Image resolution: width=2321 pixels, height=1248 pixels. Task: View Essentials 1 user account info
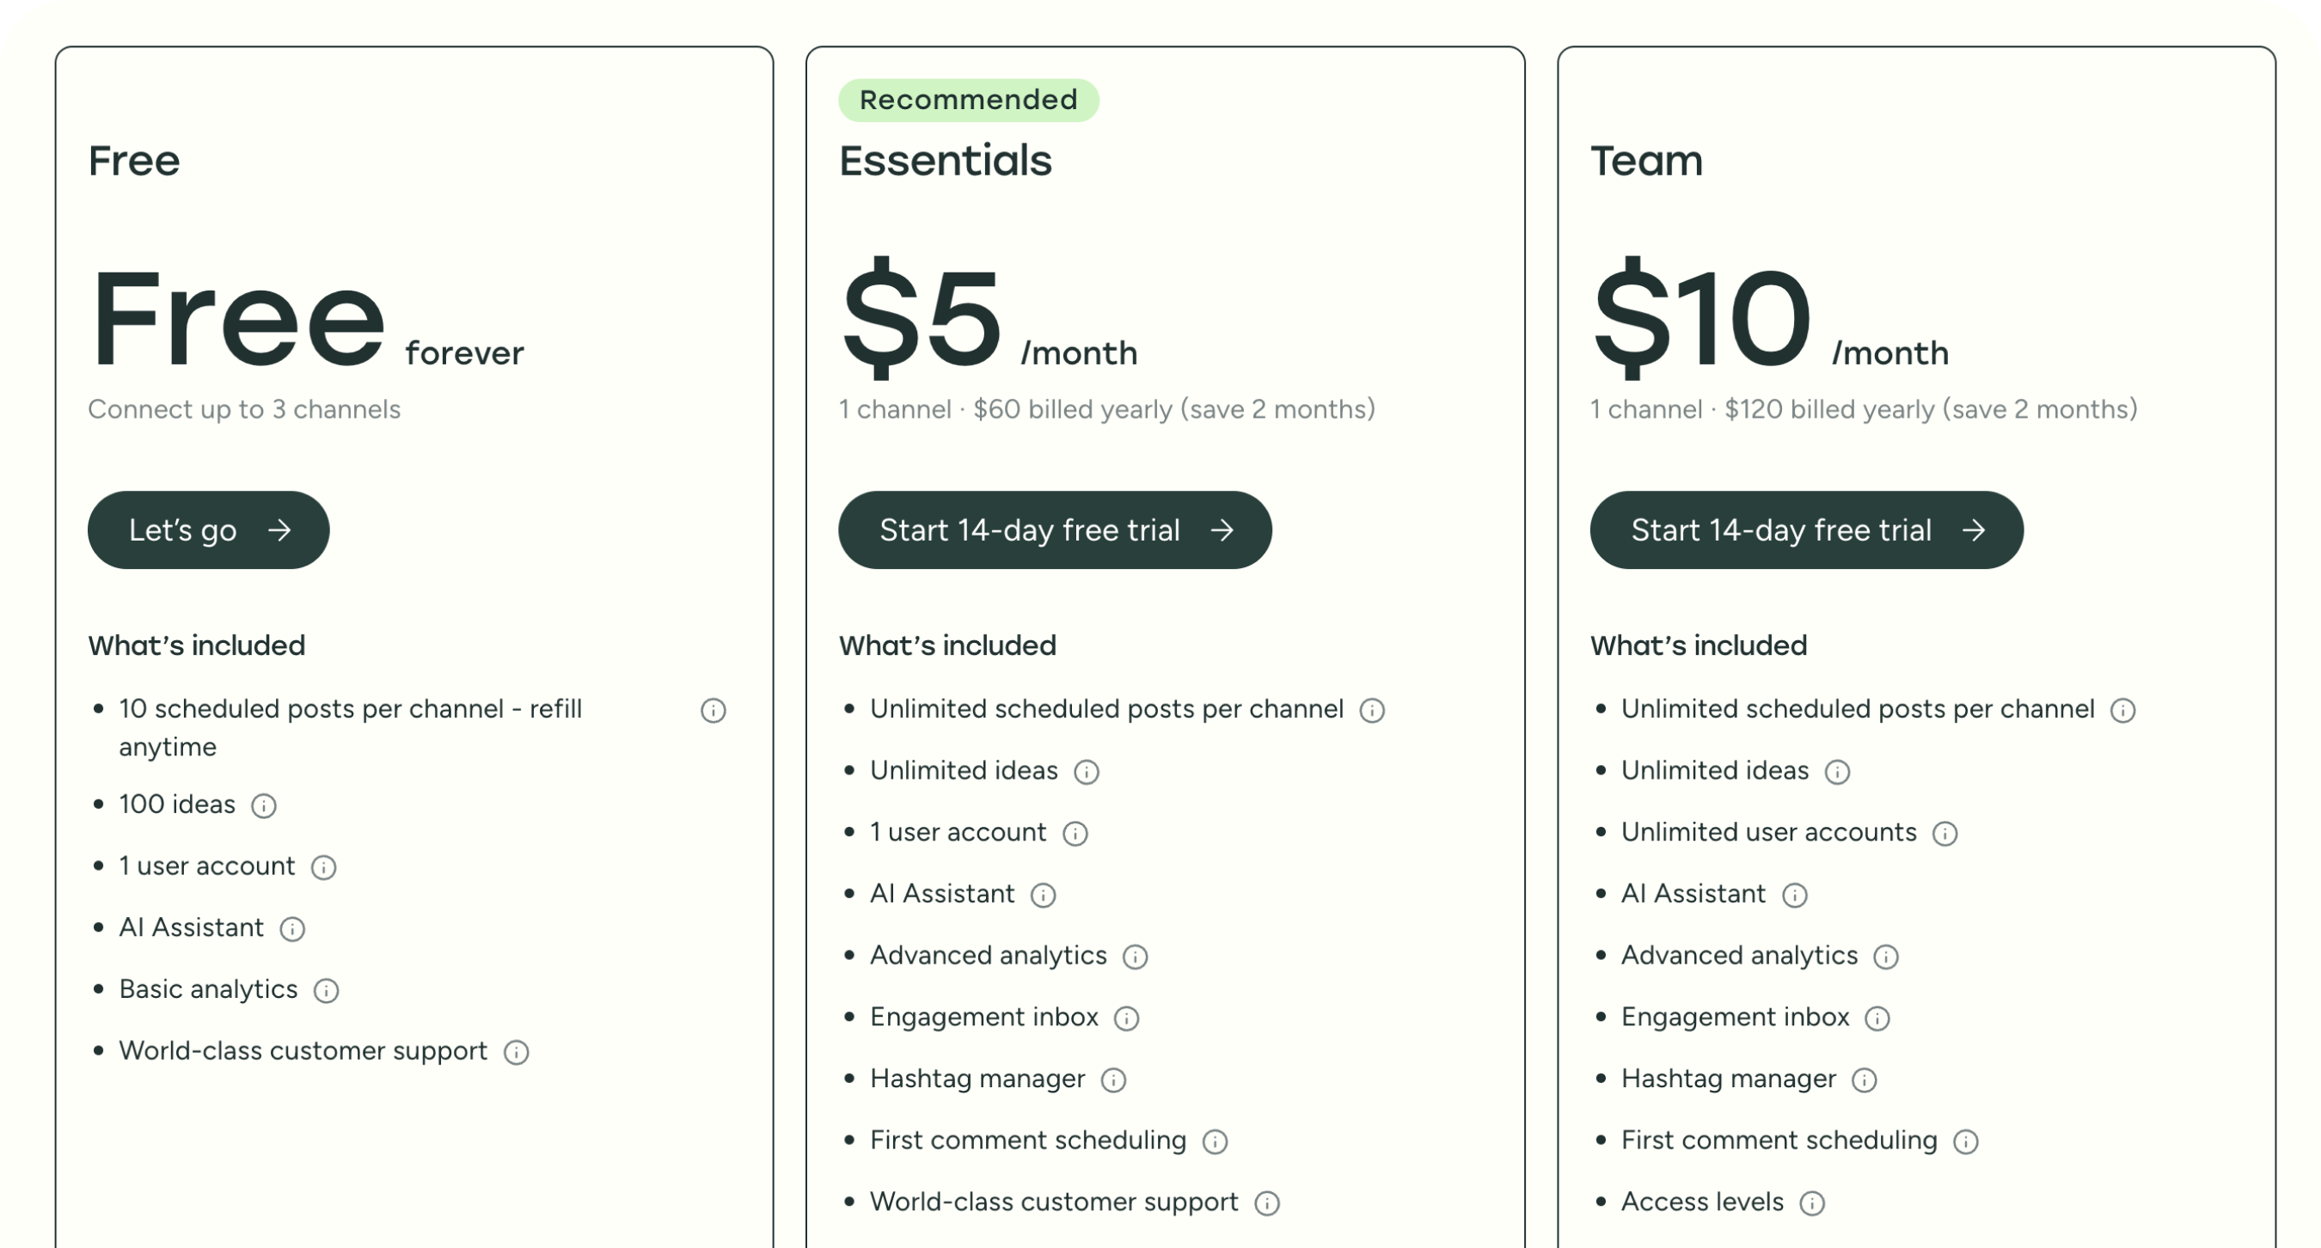pyautogui.click(x=1075, y=834)
